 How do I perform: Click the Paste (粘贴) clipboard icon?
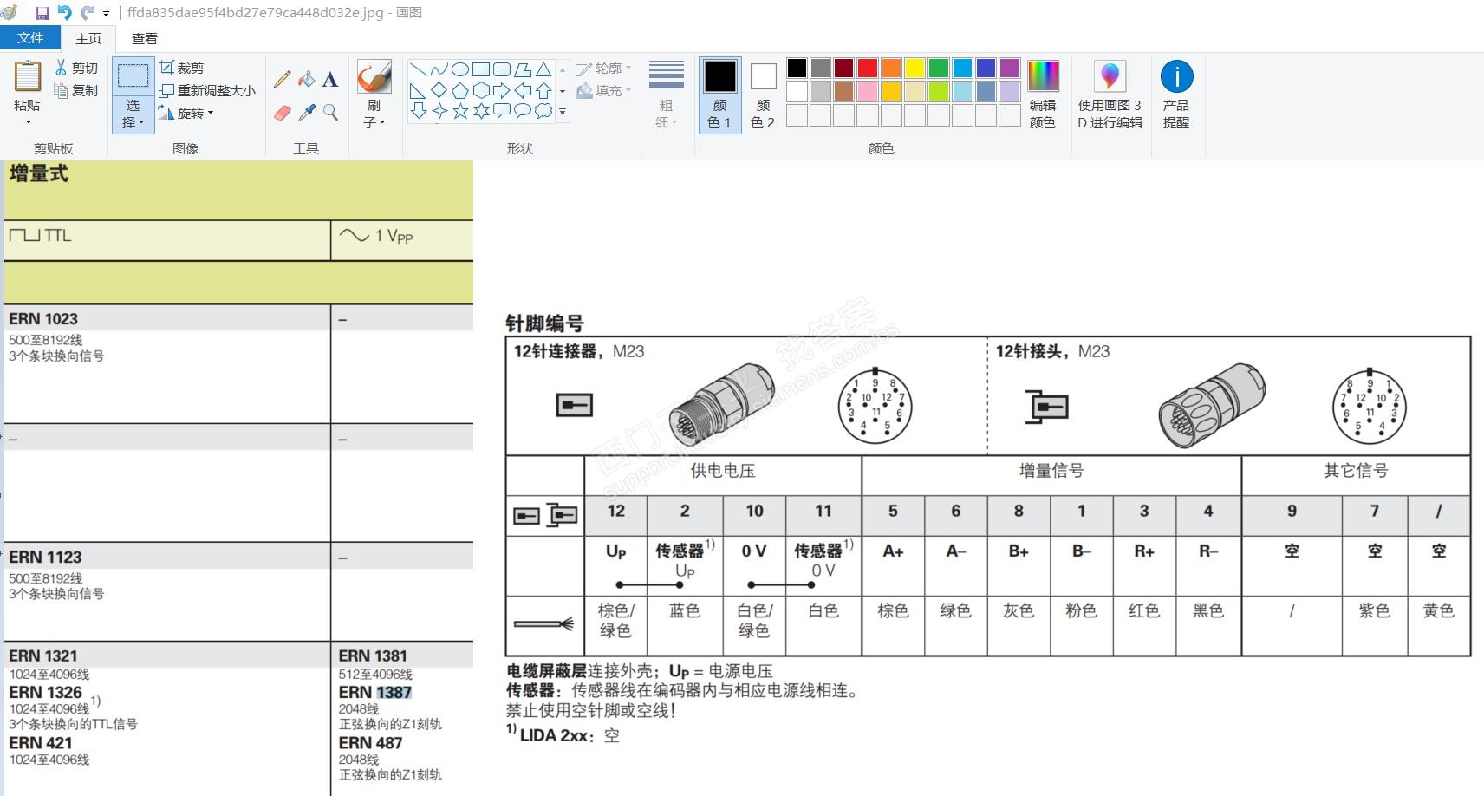pos(27,77)
